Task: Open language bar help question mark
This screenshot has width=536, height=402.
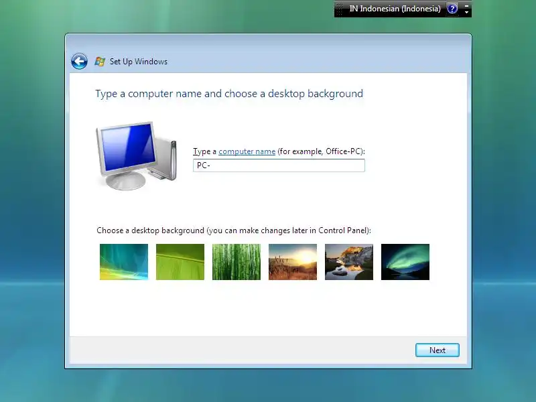Action: tap(452, 9)
